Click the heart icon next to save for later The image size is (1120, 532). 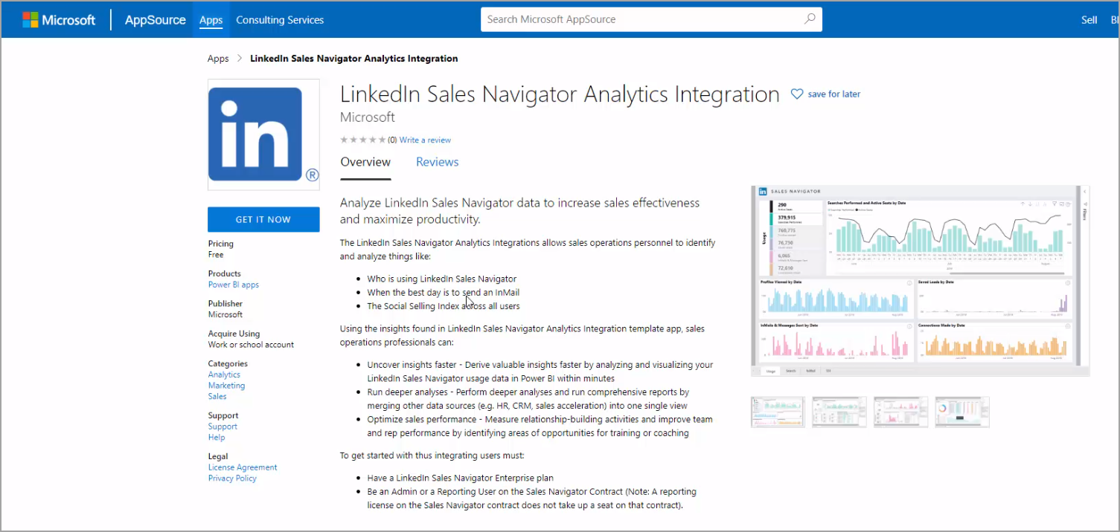[797, 94]
